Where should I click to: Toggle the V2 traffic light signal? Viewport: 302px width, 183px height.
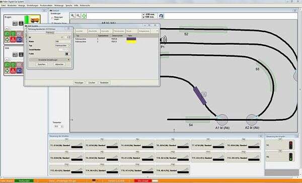[290, 157]
